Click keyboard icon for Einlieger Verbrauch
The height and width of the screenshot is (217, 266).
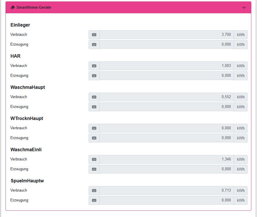94,35
